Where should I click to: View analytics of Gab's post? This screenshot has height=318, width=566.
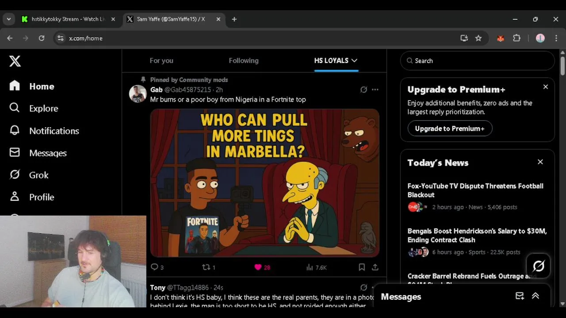316,267
